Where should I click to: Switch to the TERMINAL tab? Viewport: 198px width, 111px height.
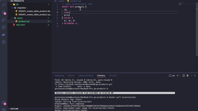tap(101, 76)
